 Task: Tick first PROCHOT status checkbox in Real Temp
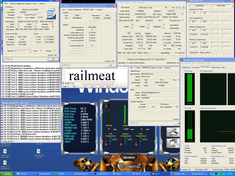click(x=192, y=55)
